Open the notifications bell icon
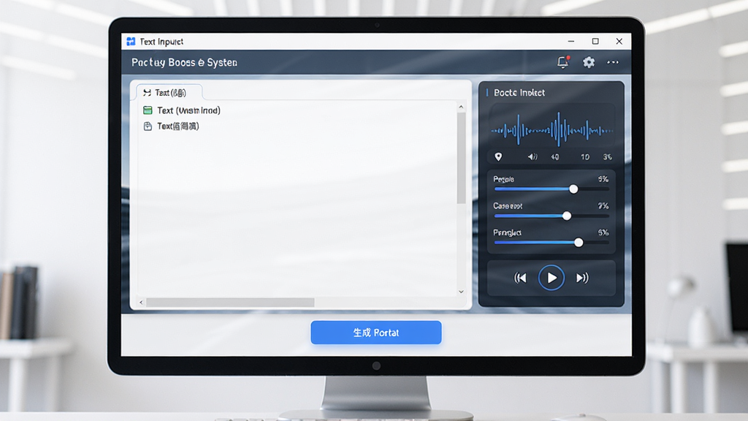This screenshot has width=748, height=421. [x=563, y=62]
